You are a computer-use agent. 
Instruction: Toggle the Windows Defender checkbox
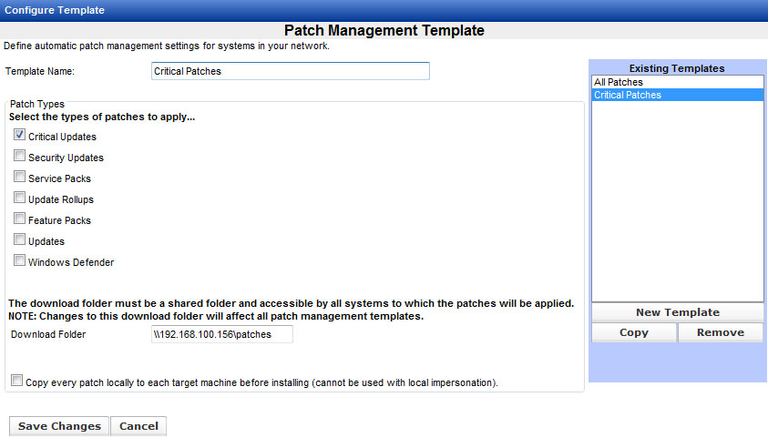[x=19, y=261]
